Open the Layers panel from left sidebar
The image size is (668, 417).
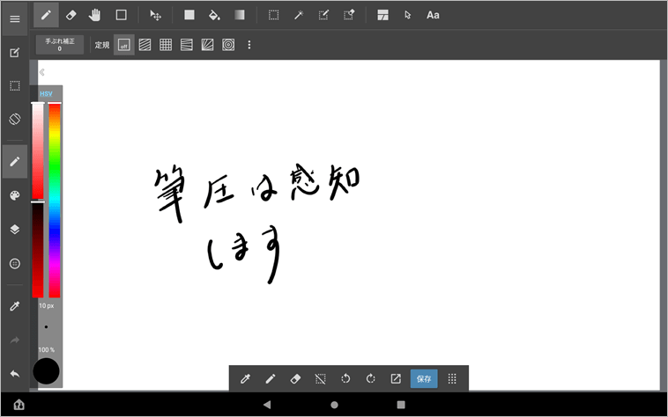tap(14, 229)
